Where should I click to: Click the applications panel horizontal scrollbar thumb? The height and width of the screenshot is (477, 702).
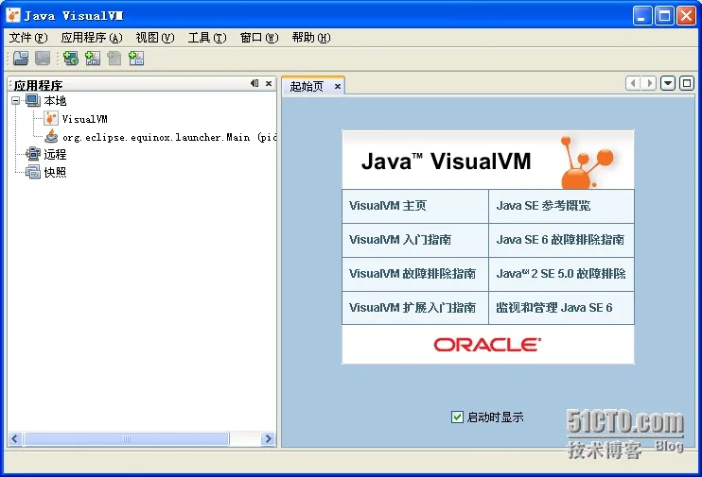[x=127, y=438]
